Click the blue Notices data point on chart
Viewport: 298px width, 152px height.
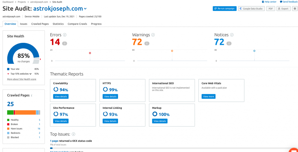254,51
